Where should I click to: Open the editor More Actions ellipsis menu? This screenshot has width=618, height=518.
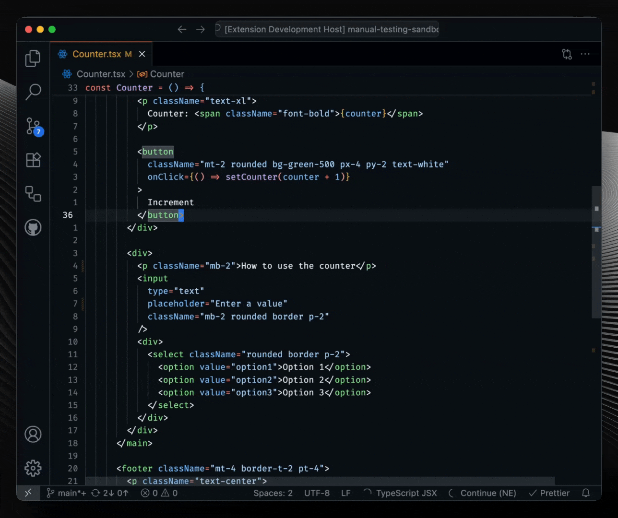coord(585,54)
